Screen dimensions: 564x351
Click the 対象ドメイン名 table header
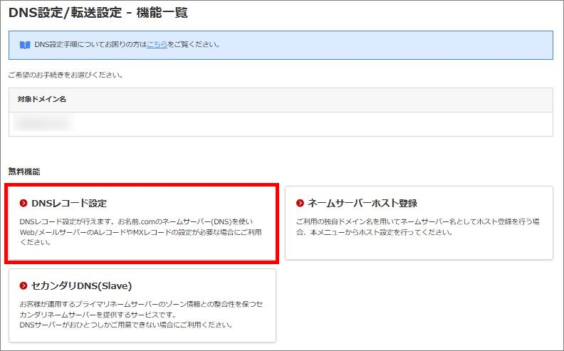[42, 99]
